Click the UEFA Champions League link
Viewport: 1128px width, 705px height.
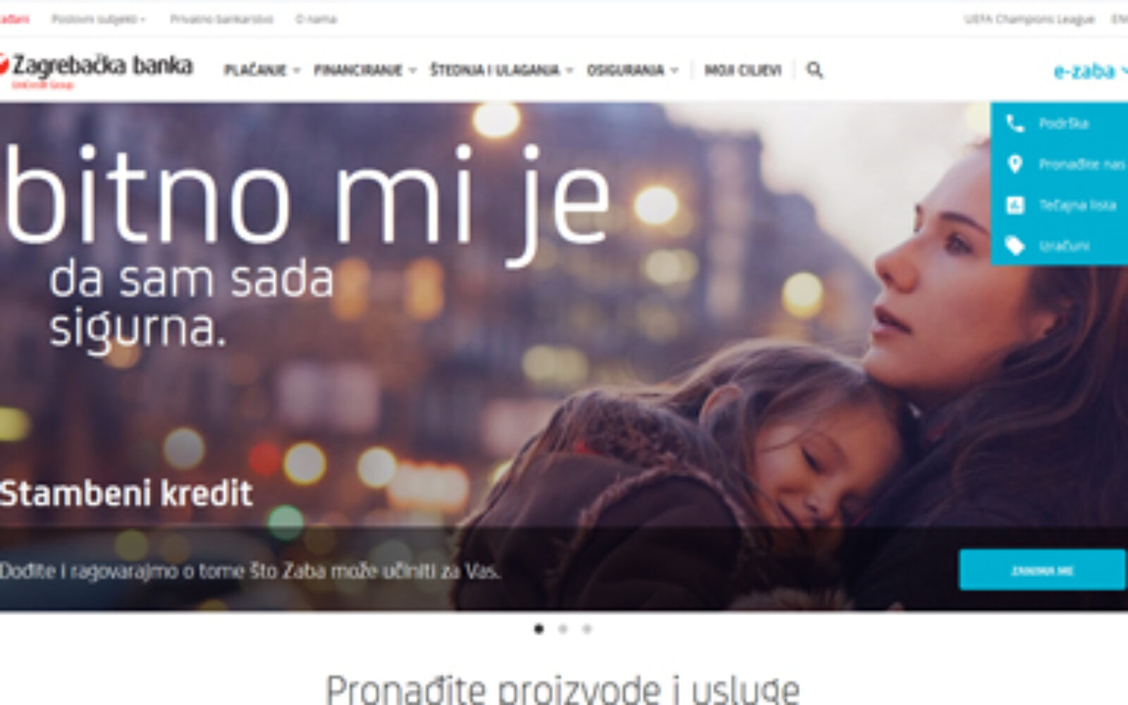1029,19
